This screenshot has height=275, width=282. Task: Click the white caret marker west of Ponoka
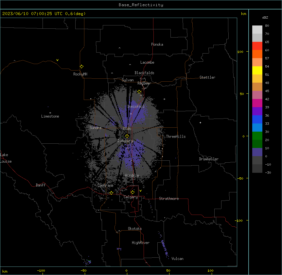(120, 48)
